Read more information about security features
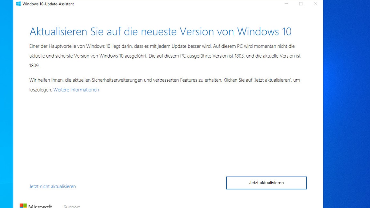370x208 pixels. coord(76,90)
